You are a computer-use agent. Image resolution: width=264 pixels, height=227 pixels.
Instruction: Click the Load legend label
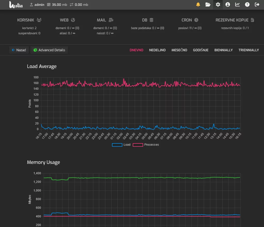127,145
